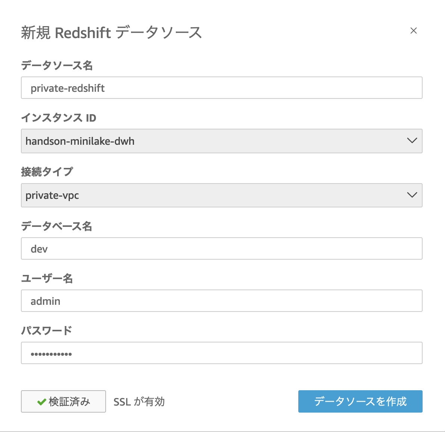This screenshot has width=445, height=432.
Task: Open the 接続タイプ dropdown showing private-vpc
Action: coord(222,195)
